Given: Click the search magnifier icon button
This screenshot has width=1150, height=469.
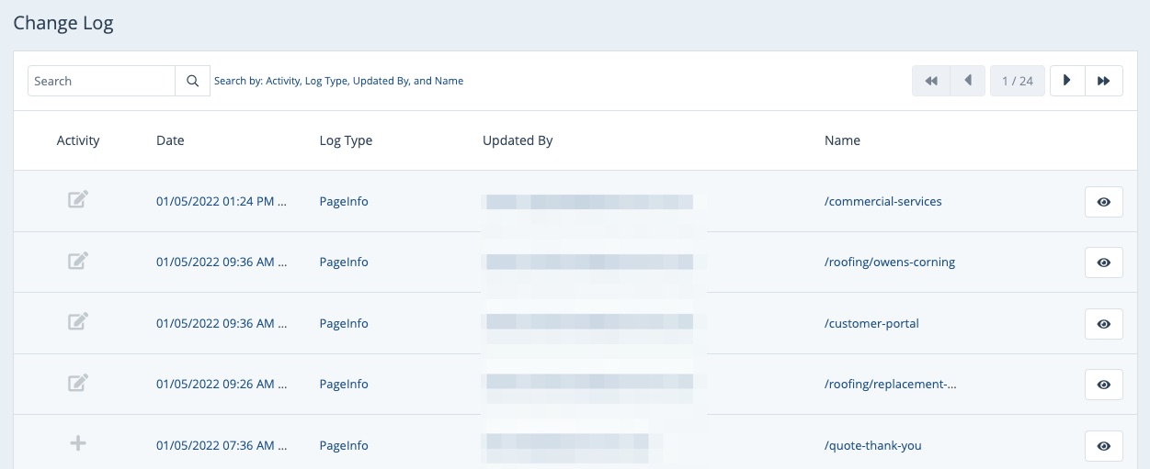Looking at the screenshot, I should click(192, 81).
